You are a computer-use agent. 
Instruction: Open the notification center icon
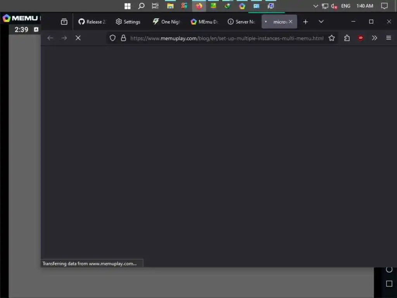384,6
